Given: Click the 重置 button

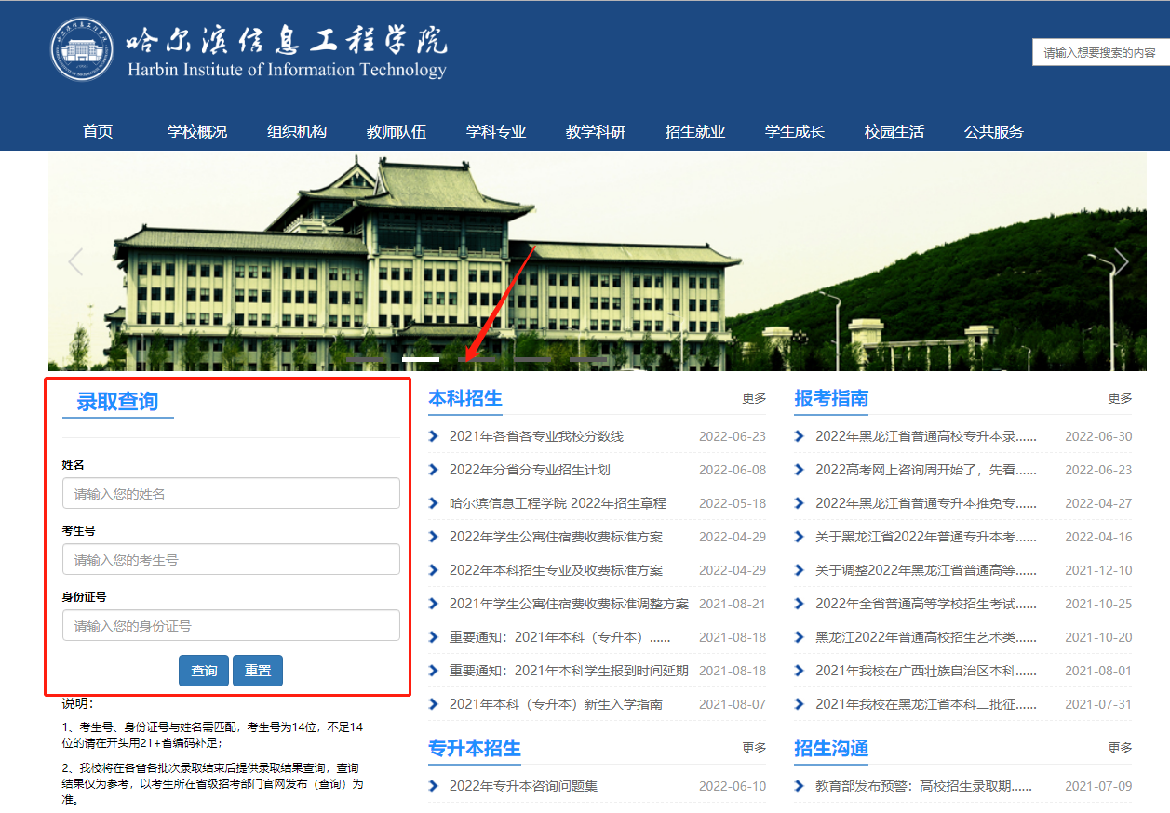Looking at the screenshot, I should 258,671.
